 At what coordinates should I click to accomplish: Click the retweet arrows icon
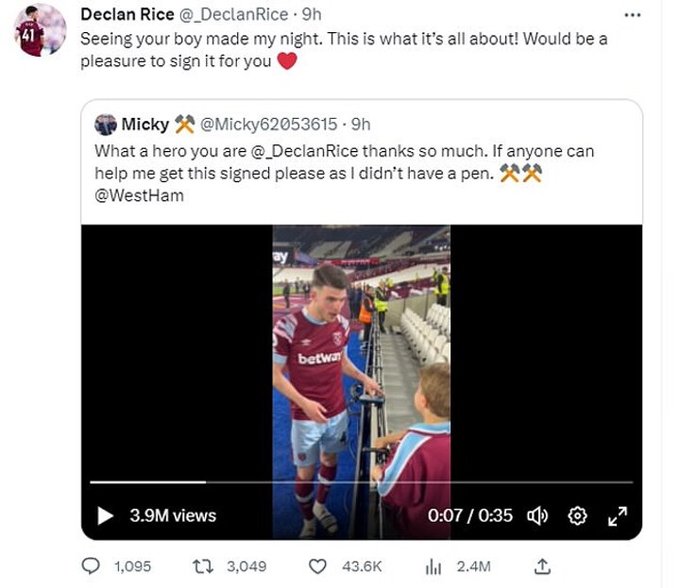click(x=203, y=566)
